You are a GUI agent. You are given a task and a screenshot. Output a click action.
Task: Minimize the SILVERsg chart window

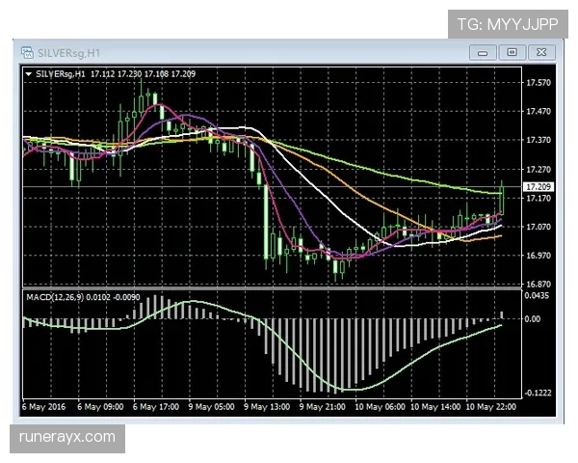486,51
